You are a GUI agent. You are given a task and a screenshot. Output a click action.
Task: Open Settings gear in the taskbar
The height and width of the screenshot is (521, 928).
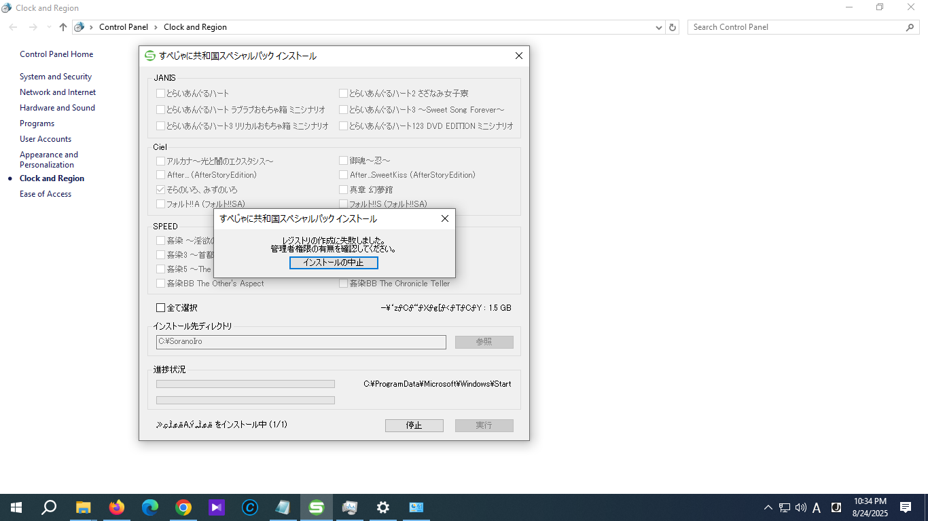coord(383,507)
